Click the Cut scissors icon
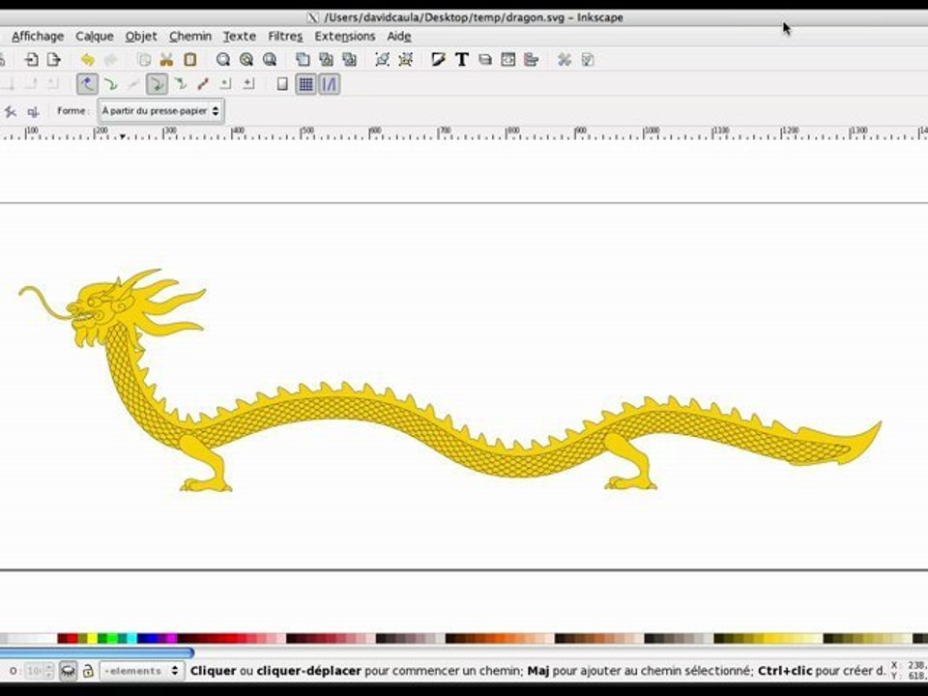The height and width of the screenshot is (696, 928). click(x=166, y=59)
